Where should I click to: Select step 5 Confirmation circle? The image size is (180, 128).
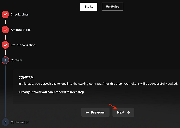tap(5, 122)
